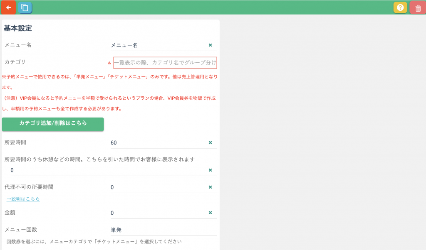Click the カテゴリ field label
The image size is (426, 250).
[x=15, y=62]
